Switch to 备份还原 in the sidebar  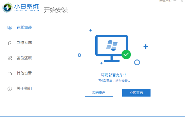[24, 58]
